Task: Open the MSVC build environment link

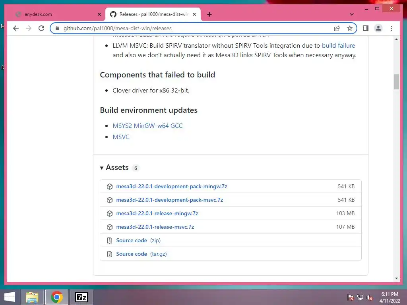Action: (x=121, y=137)
